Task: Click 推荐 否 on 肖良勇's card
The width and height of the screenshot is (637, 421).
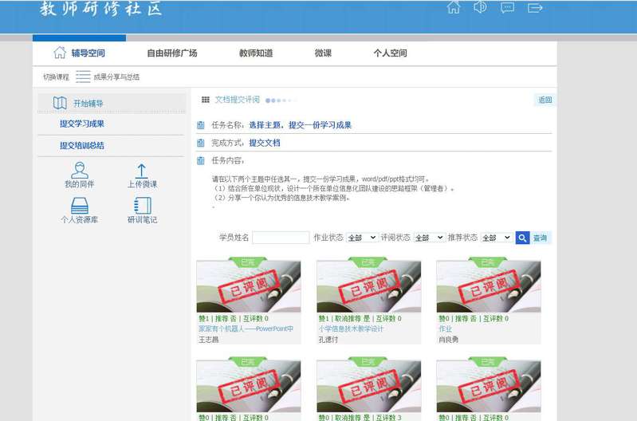Action: (x=465, y=319)
